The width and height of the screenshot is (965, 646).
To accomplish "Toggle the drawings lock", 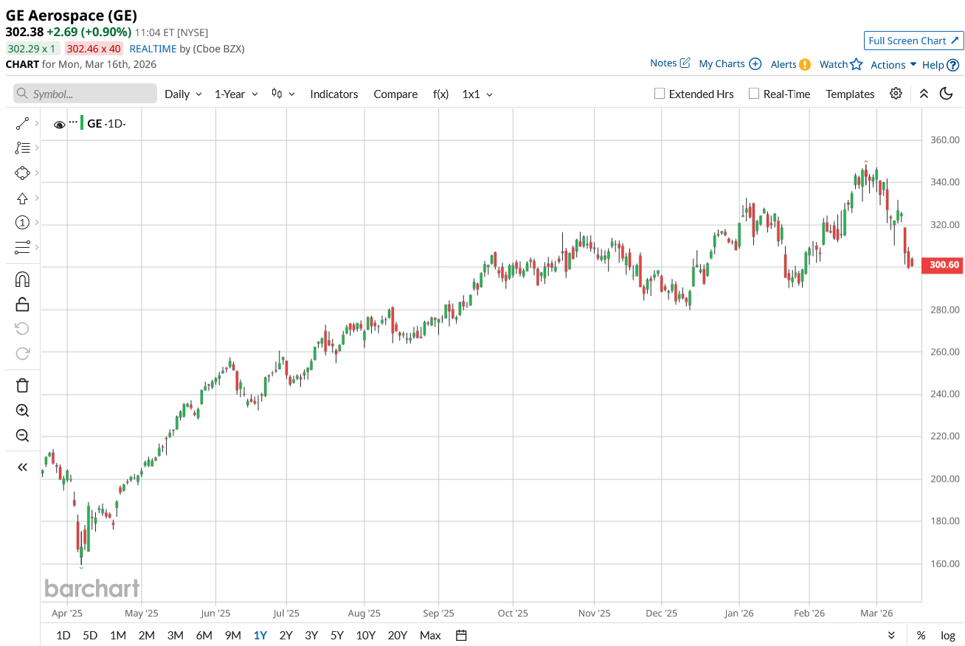I will coord(22,304).
